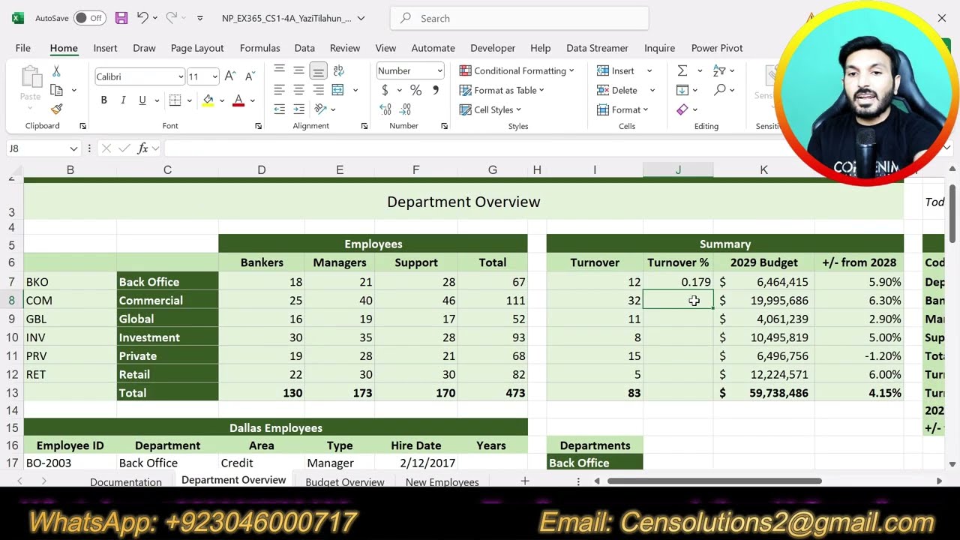Click the formula bar input area
960x540 pixels.
coord(551,148)
